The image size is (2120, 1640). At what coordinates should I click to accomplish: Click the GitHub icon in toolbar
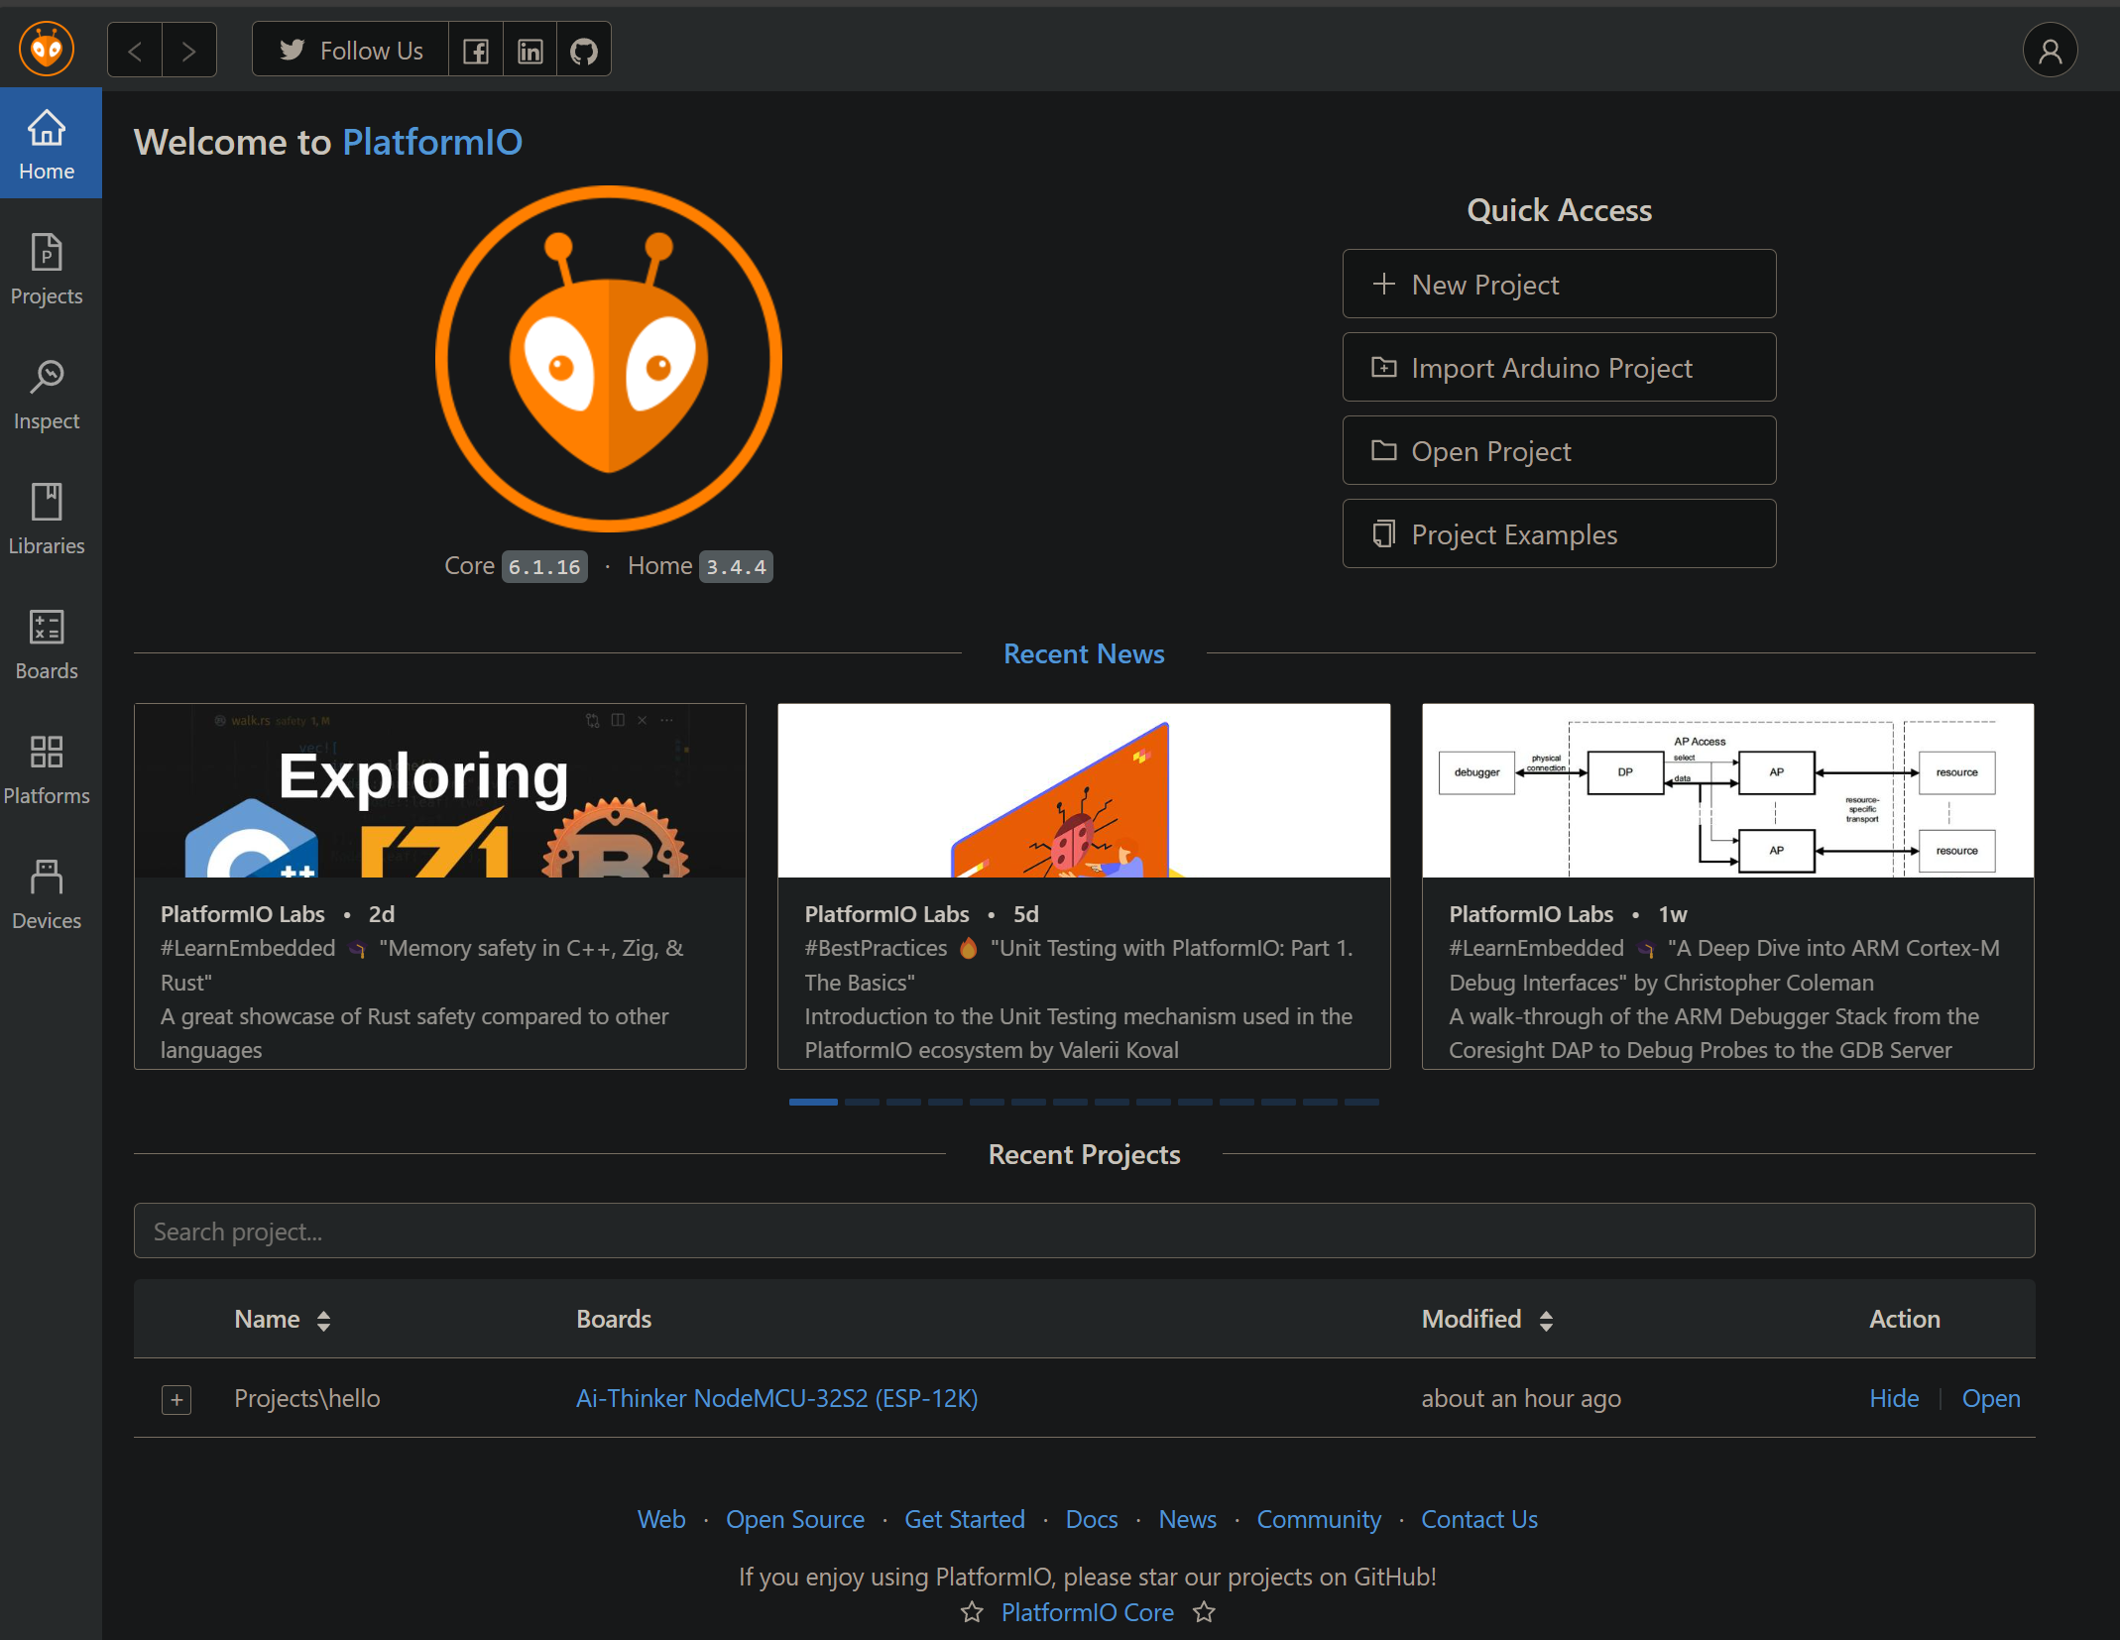(584, 51)
